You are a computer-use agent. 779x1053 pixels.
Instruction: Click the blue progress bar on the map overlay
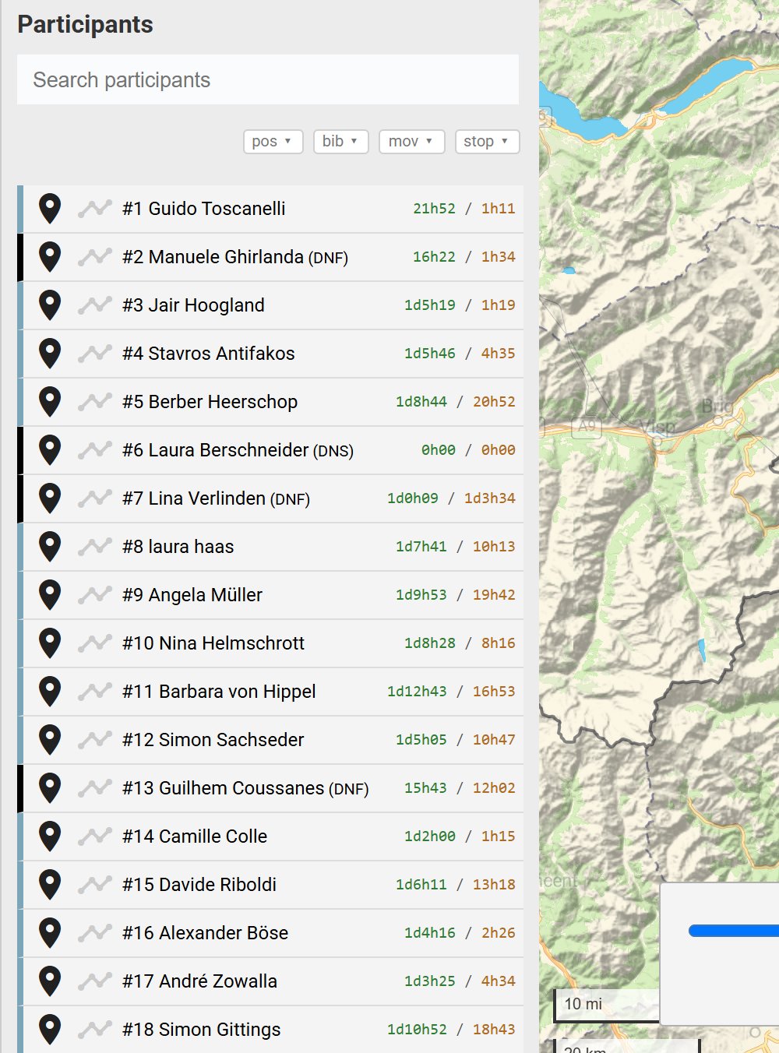pos(734,930)
